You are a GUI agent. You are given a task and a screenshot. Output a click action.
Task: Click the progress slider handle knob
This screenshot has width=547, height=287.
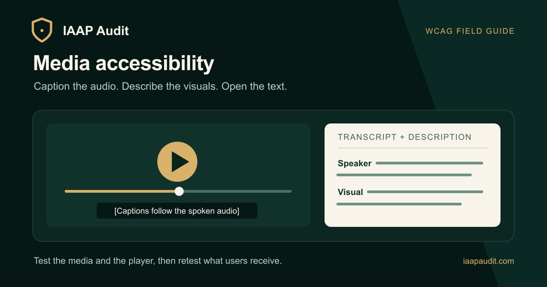pos(179,191)
